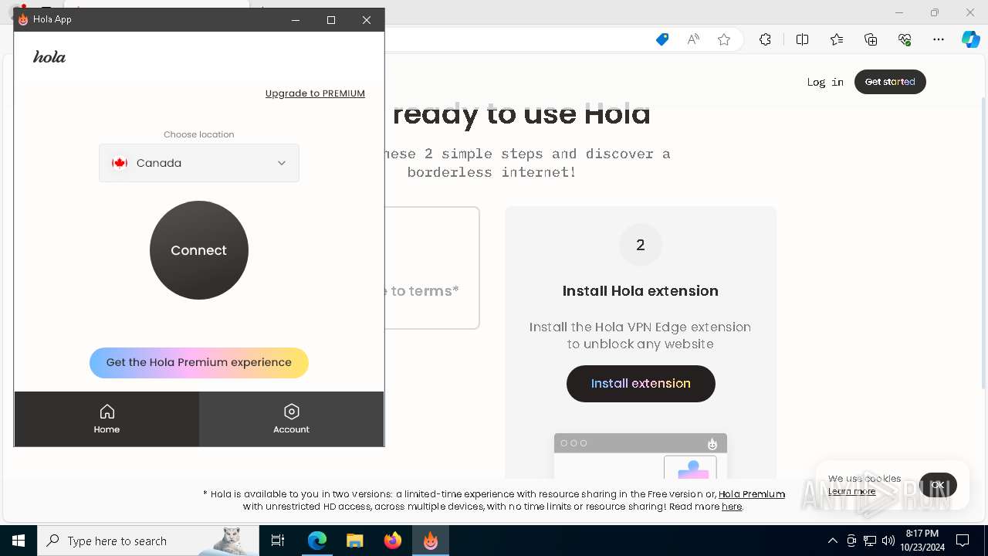This screenshot has width=988, height=556.
Task: Show hidden system tray icons
Action: point(832,541)
